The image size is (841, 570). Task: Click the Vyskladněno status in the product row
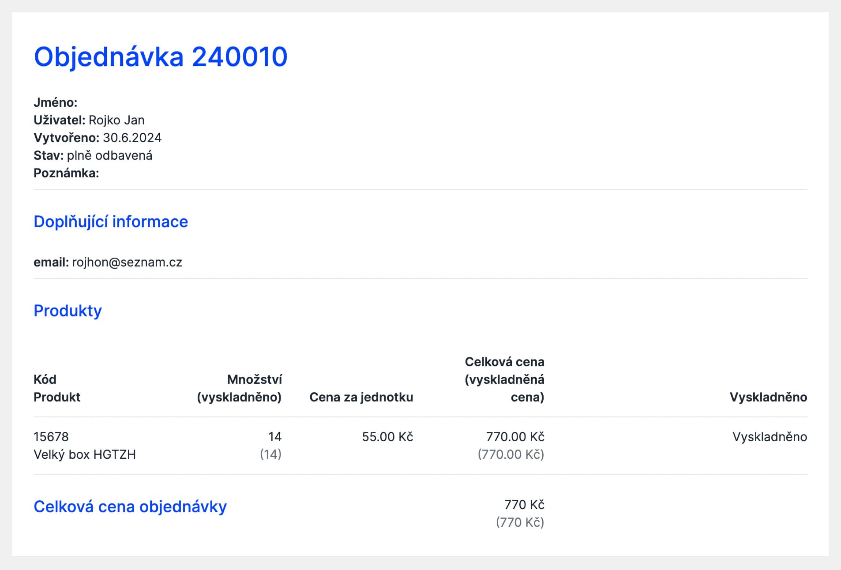point(770,437)
